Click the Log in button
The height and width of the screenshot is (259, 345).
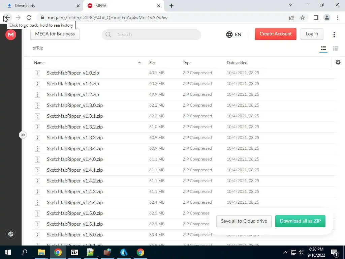[312, 34]
